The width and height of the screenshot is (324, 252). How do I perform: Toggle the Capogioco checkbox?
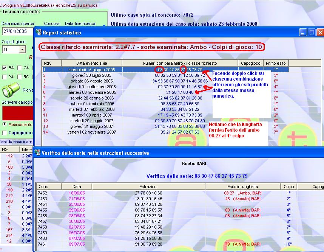click(x=4, y=133)
